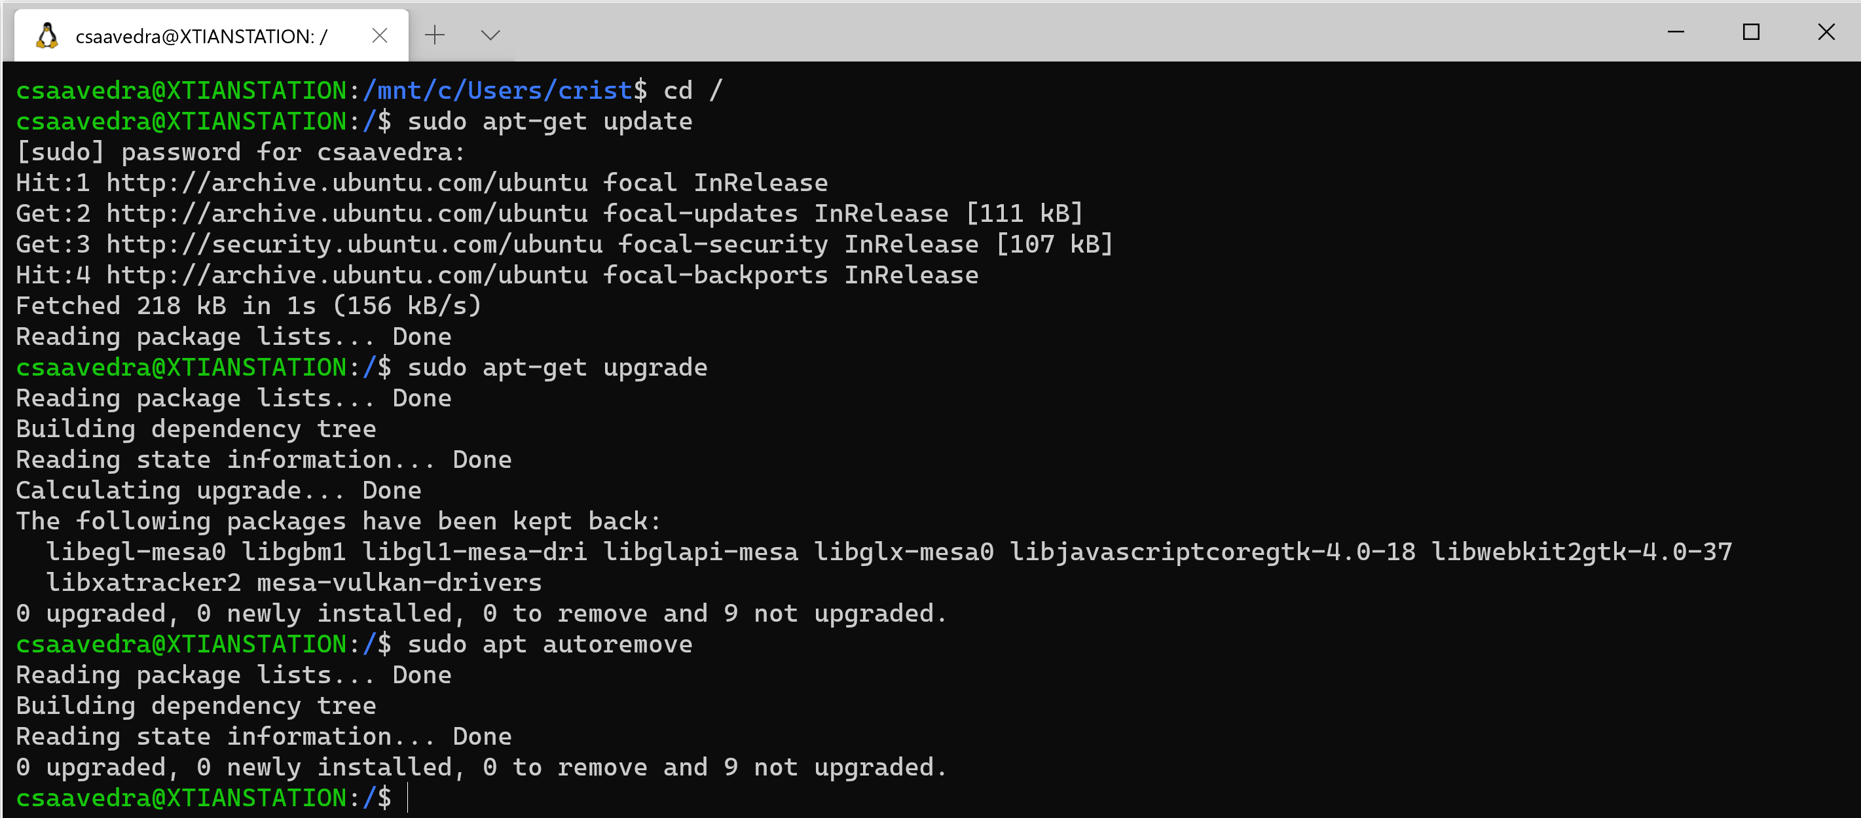Close the terminal window
1861x818 pixels.
click(1826, 33)
